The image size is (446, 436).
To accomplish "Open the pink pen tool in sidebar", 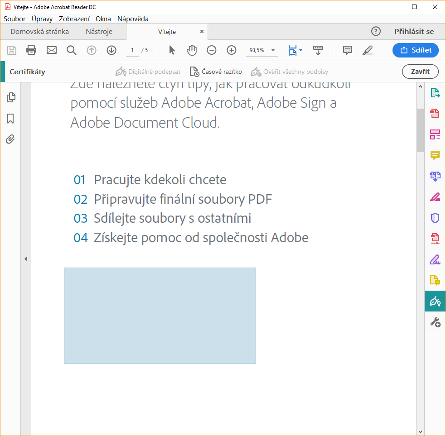I will click(435, 197).
